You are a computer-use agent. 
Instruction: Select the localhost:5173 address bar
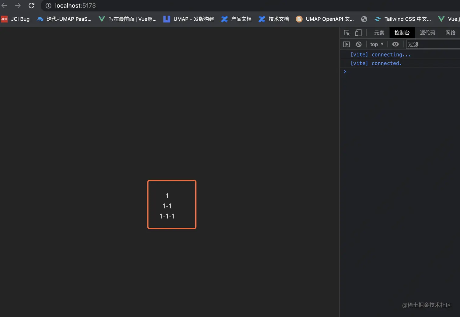tap(75, 5)
